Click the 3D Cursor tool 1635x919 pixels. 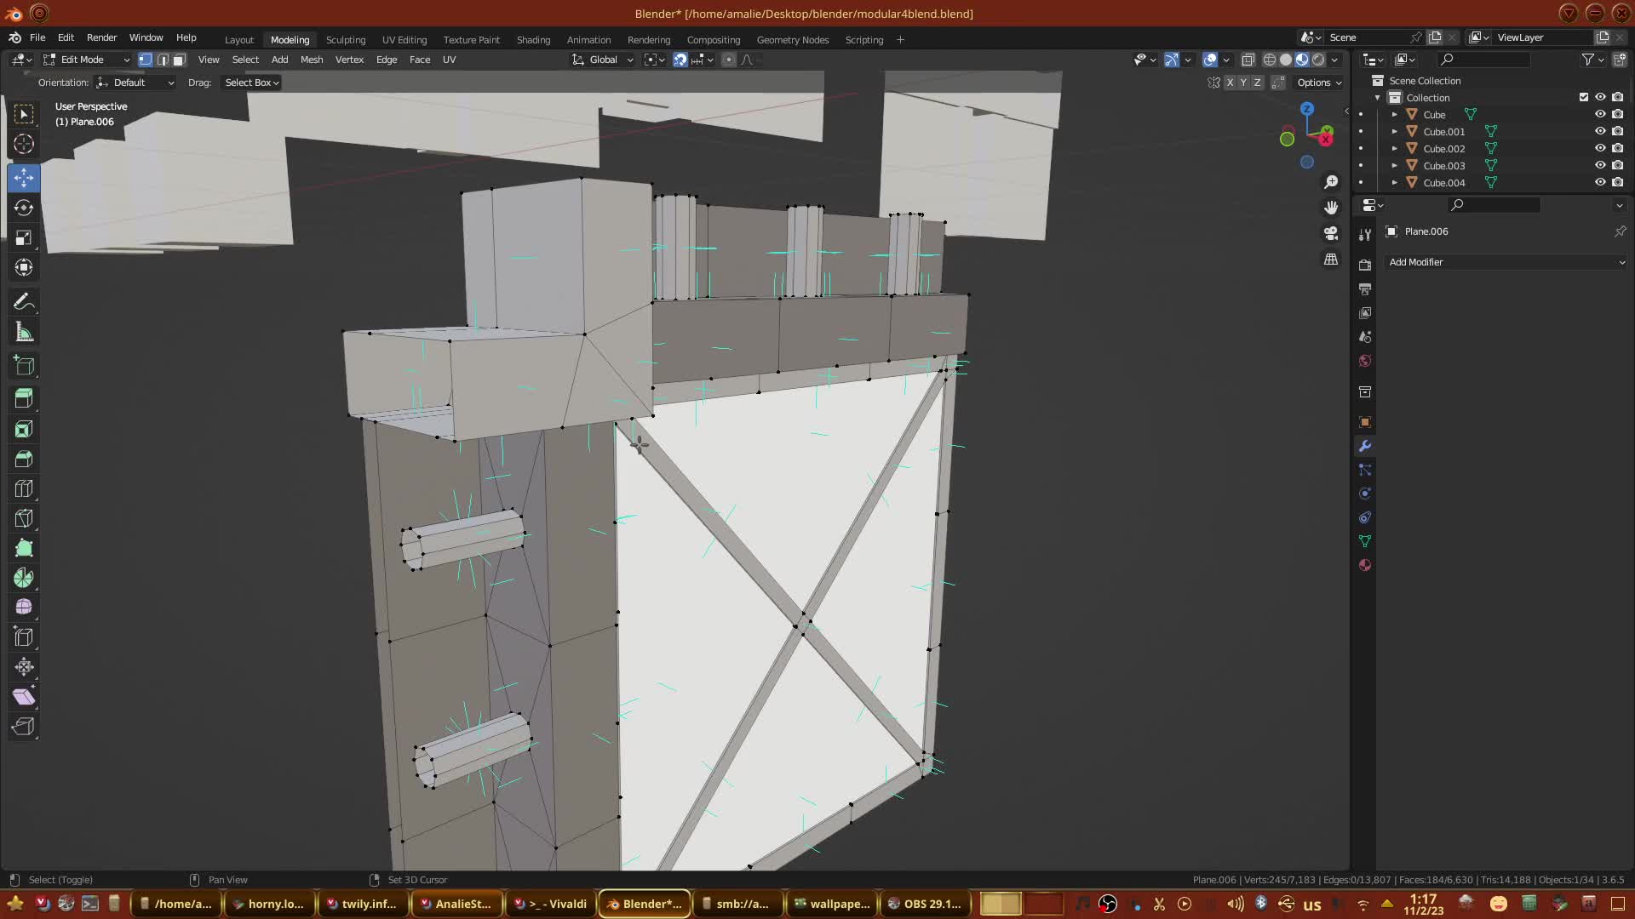tap(24, 144)
